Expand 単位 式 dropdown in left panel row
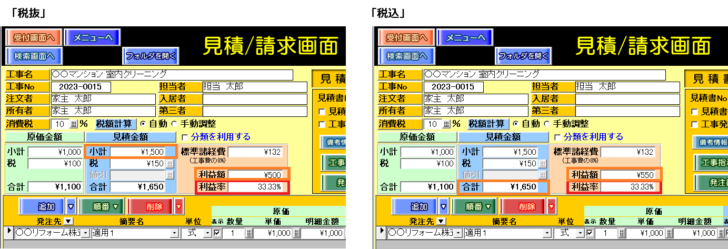This screenshot has height=249, width=728. coord(207,233)
